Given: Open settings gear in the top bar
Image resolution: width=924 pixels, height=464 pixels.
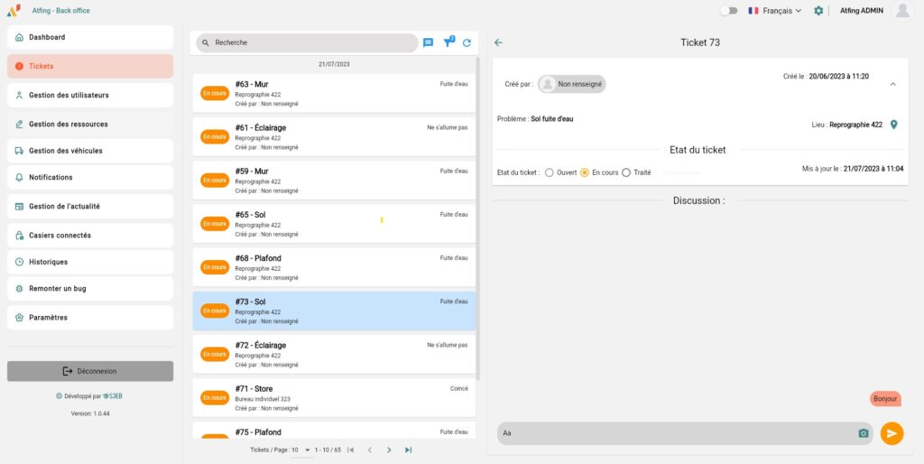Looking at the screenshot, I should click(818, 11).
